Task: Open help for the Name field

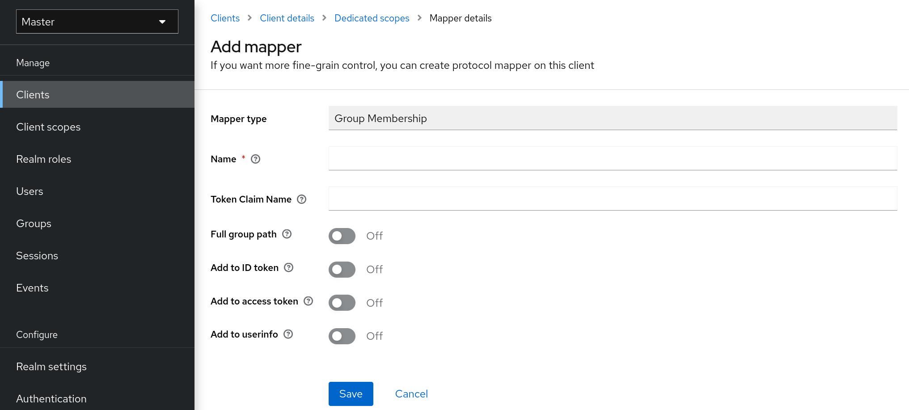Action: click(255, 159)
